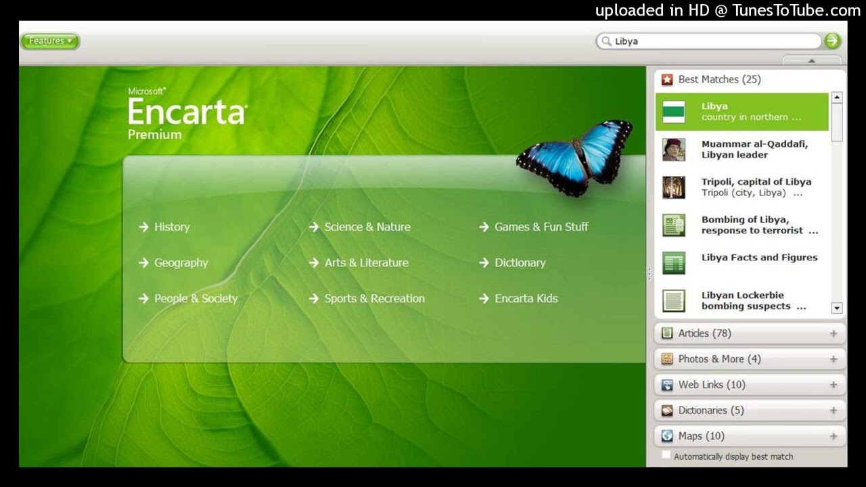Image resolution: width=866 pixels, height=487 pixels.
Task: Select Muammar al-Qaddafi, Libyan leader result
Action: click(x=742, y=149)
